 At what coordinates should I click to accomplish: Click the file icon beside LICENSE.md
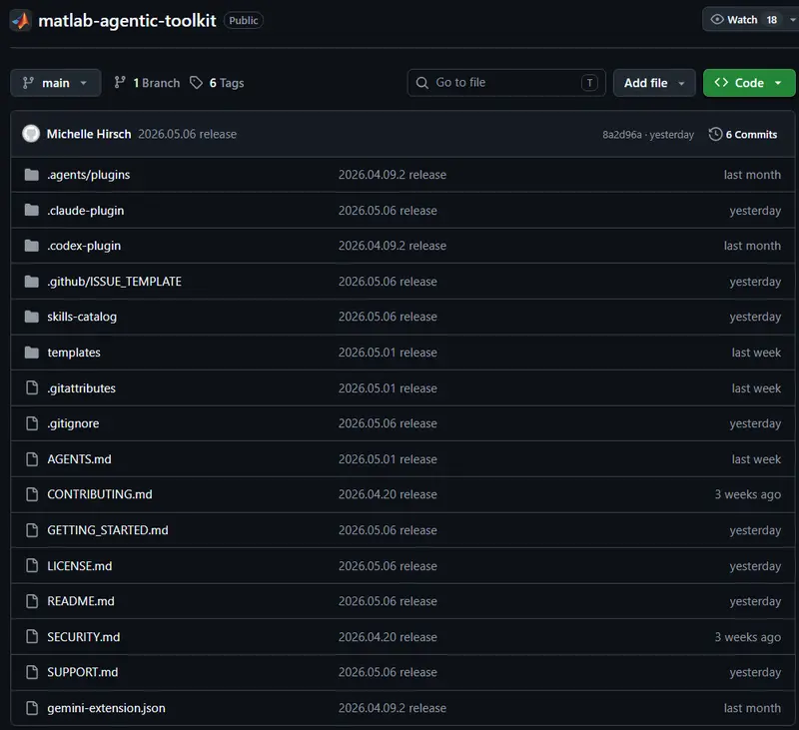click(32, 565)
